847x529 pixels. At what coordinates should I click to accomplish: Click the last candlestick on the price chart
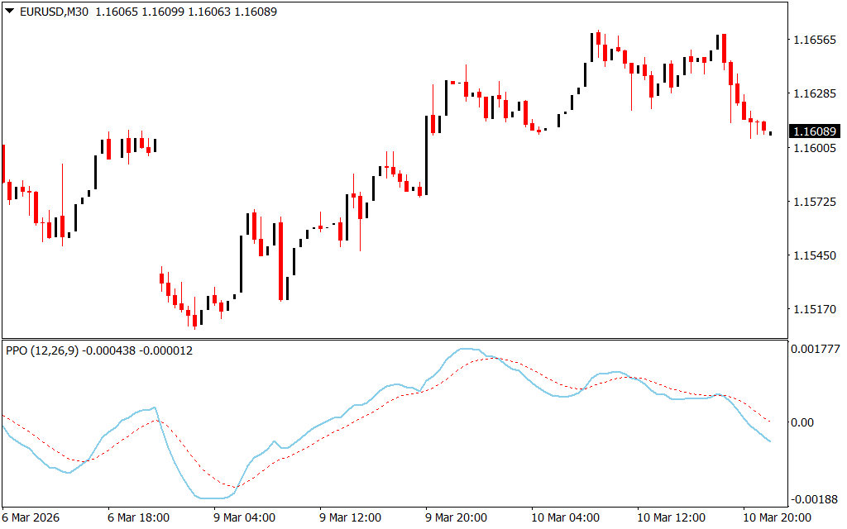click(770, 133)
